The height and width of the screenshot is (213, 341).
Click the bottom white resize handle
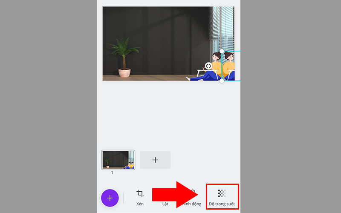pos(222,81)
